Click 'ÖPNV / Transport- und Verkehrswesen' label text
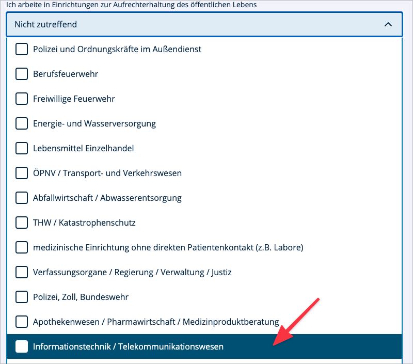This screenshot has height=364, width=413. (107, 173)
